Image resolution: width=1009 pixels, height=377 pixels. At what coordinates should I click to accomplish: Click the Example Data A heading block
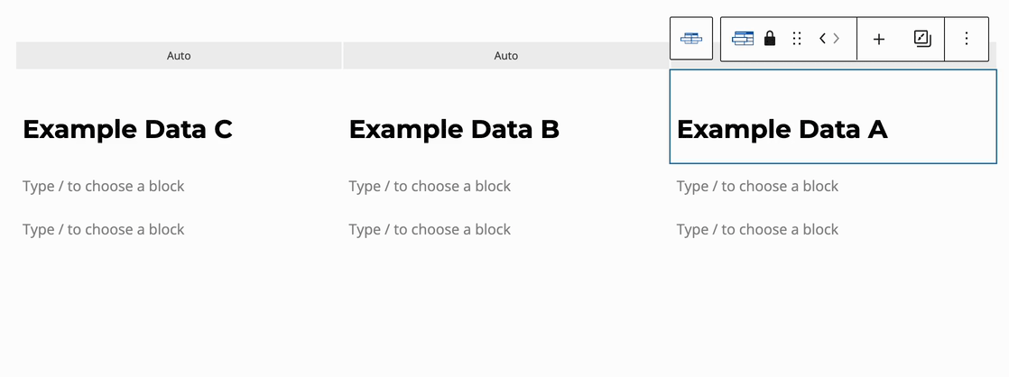(782, 130)
